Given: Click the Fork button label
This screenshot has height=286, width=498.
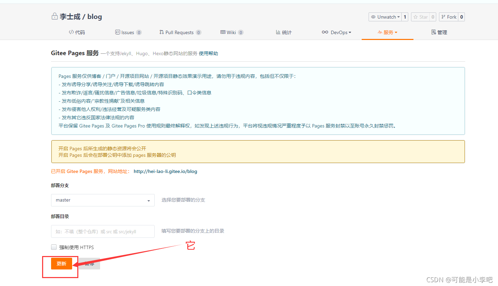Looking at the screenshot, I should click(x=452, y=17).
